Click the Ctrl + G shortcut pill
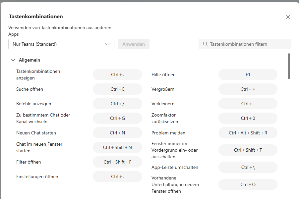The width and height of the screenshot is (299, 199). point(117,118)
